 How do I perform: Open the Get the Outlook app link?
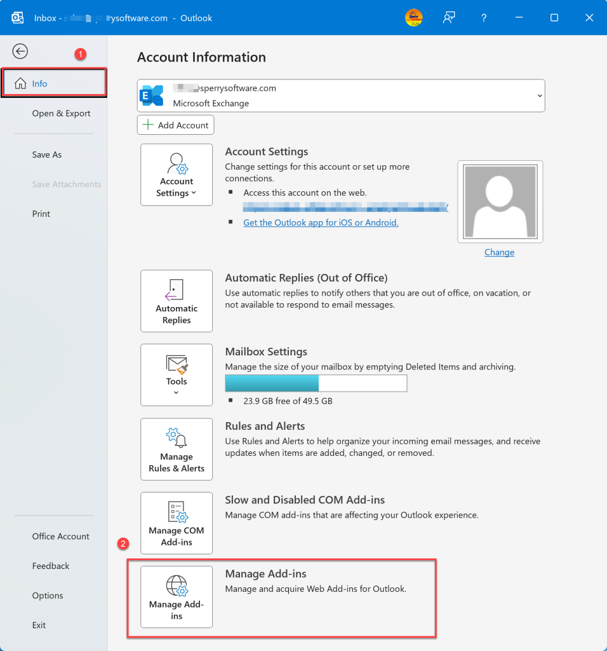320,223
